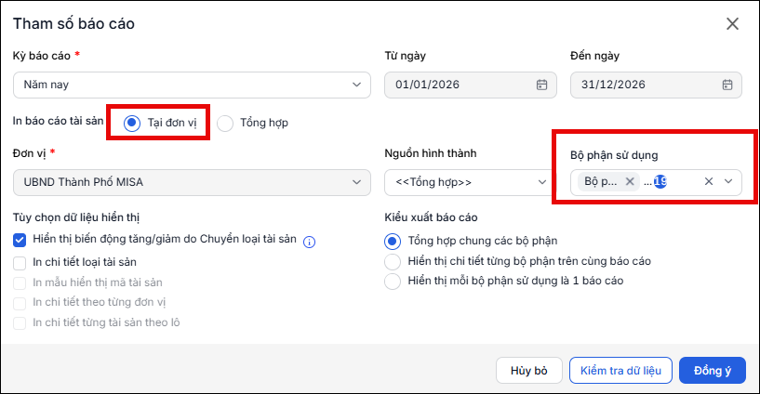Open calendar picker for Từ ngày
Viewport: 760px width, 394px height.
click(x=541, y=85)
